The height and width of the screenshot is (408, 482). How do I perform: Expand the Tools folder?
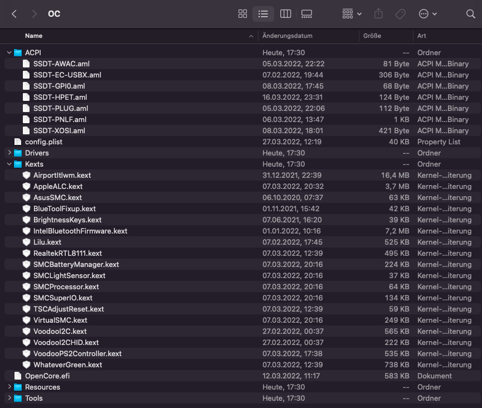coord(9,398)
